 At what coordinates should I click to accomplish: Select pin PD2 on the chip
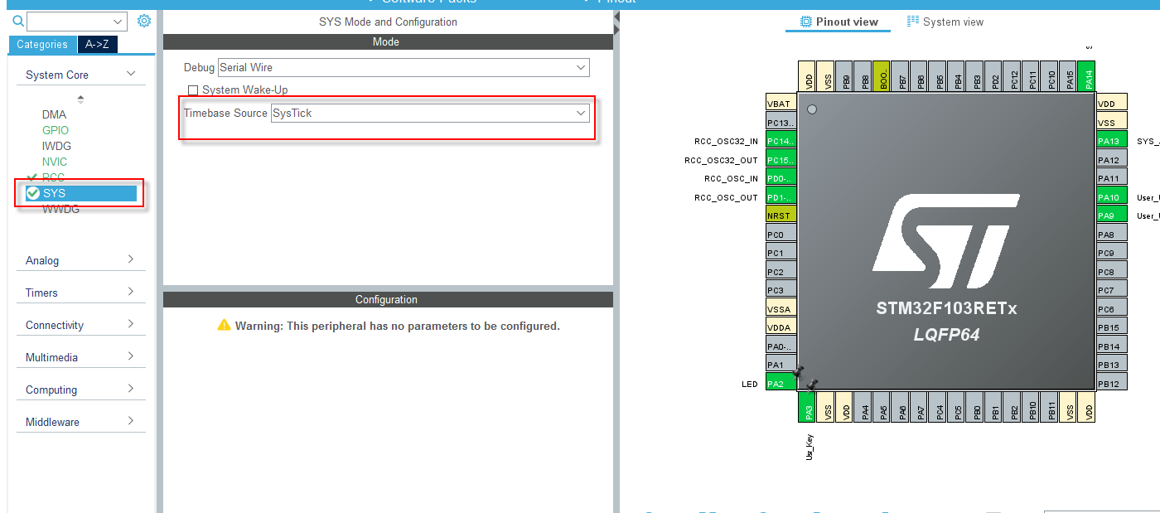[994, 76]
